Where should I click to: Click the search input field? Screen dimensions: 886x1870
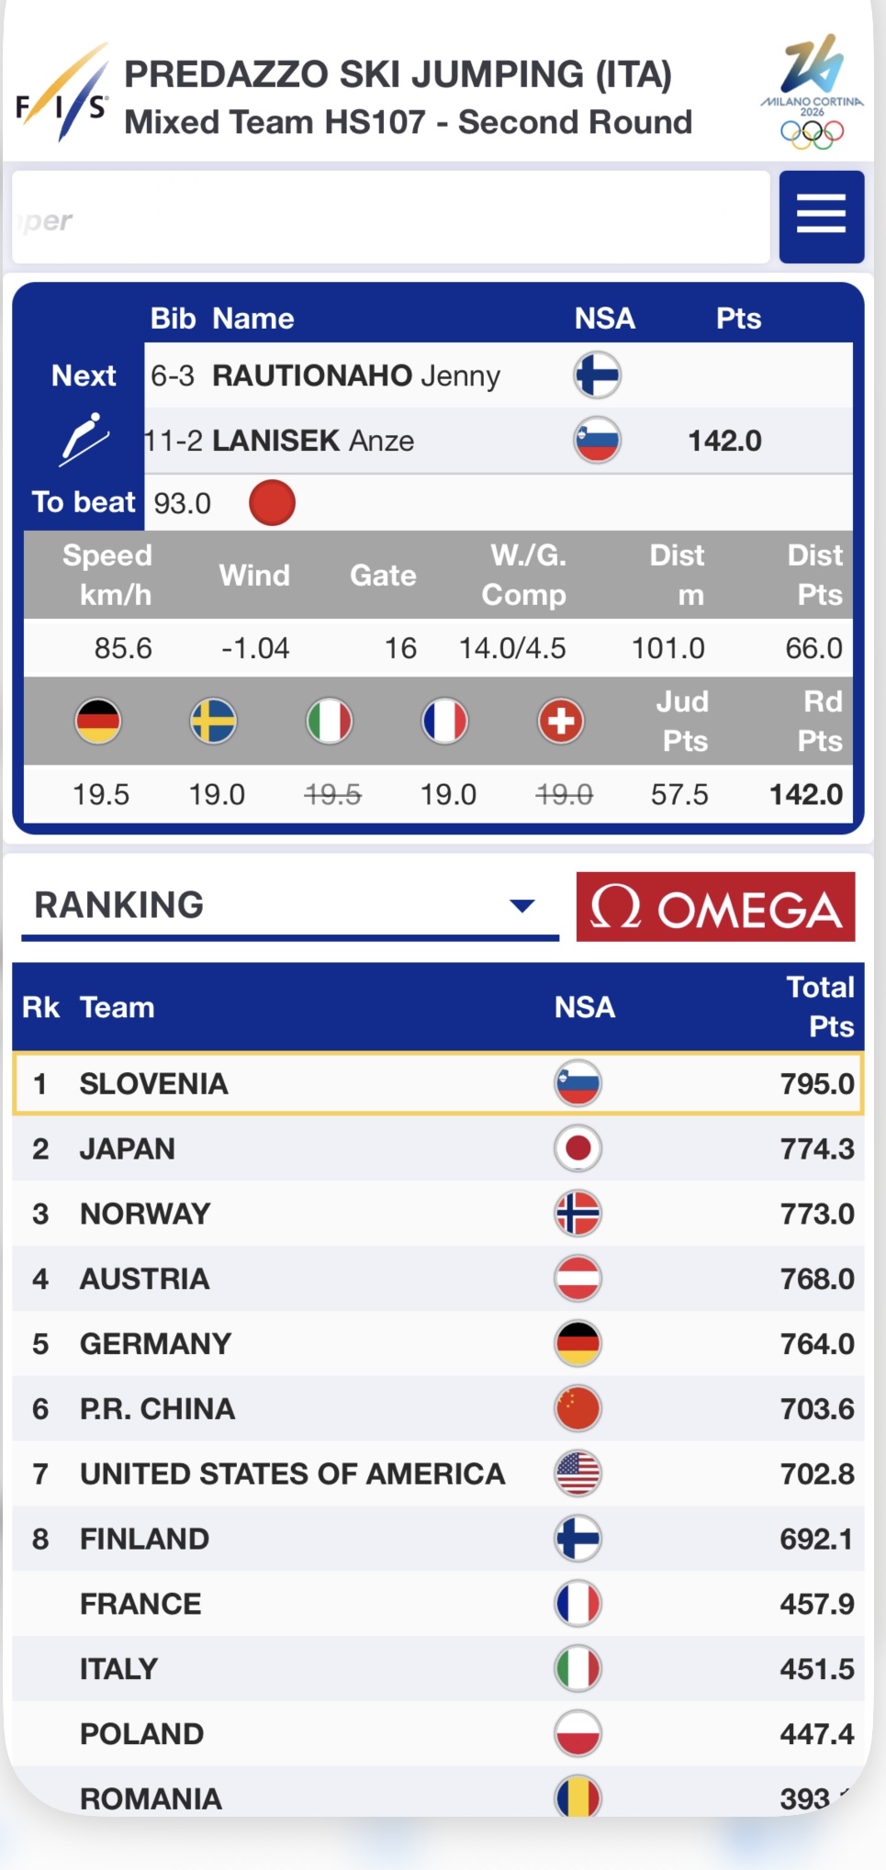pyautogui.click(x=391, y=218)
